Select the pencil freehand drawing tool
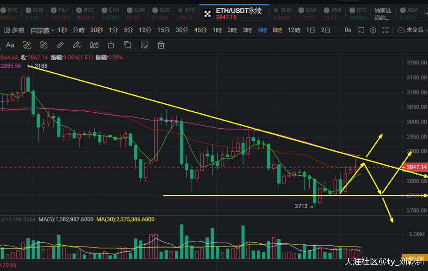 [x=77, y=46]
